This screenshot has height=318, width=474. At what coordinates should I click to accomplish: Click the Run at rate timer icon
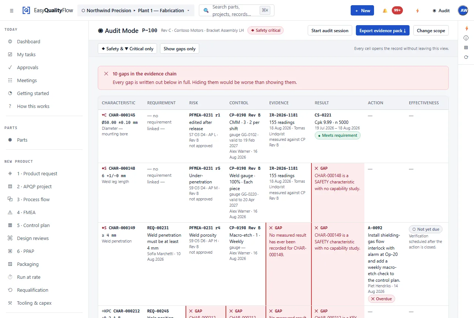coord(10,277)
